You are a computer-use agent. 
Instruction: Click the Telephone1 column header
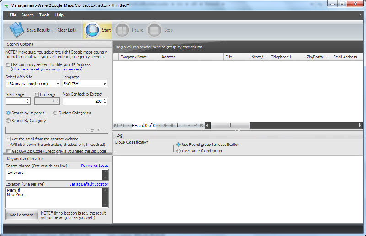pos(287,57)
